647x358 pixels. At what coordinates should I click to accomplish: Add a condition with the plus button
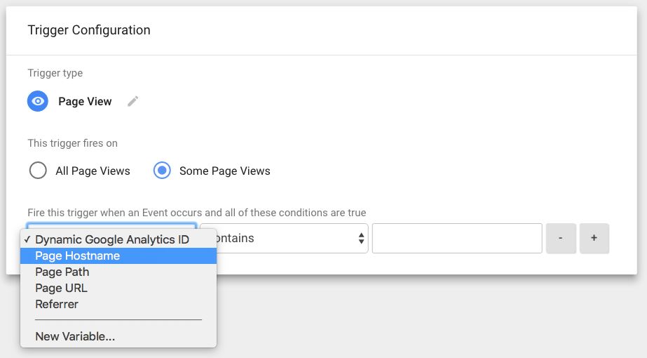click(x=594, y=238)
